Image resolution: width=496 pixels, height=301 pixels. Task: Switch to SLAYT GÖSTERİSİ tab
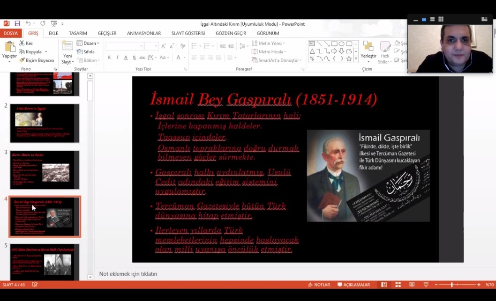click(x=188, y=33)
